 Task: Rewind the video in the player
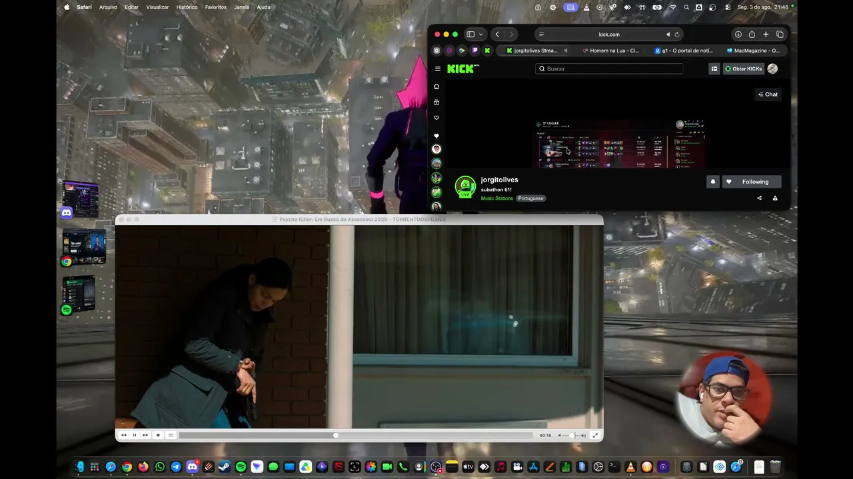tap(123, 435)
